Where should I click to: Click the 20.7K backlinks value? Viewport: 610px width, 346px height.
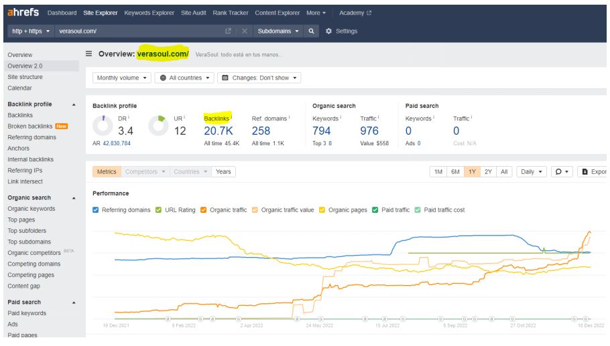pyautogui.click(x=219, y=131)
